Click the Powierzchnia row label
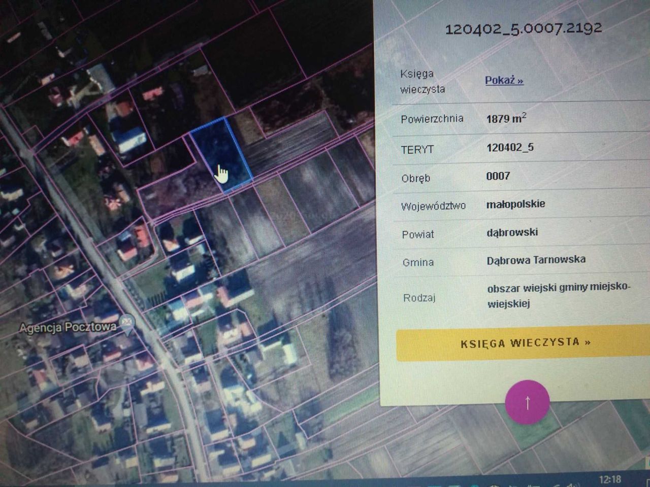This screenshot has height=487, width=650. [x=432, y=119]
